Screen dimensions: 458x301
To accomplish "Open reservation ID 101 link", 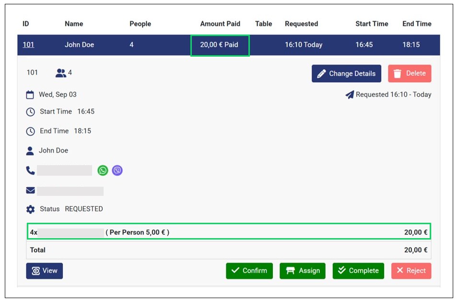I will (28, 45).
